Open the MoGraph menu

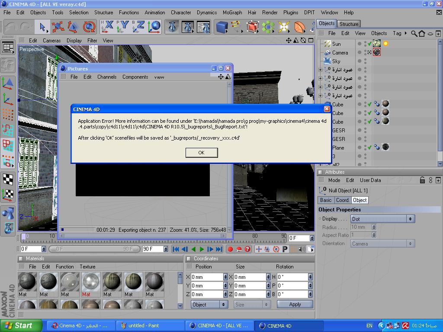point(232,13)
